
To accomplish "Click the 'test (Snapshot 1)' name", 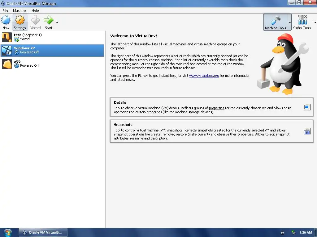I will pyautogui.click(x=28, y=35).
